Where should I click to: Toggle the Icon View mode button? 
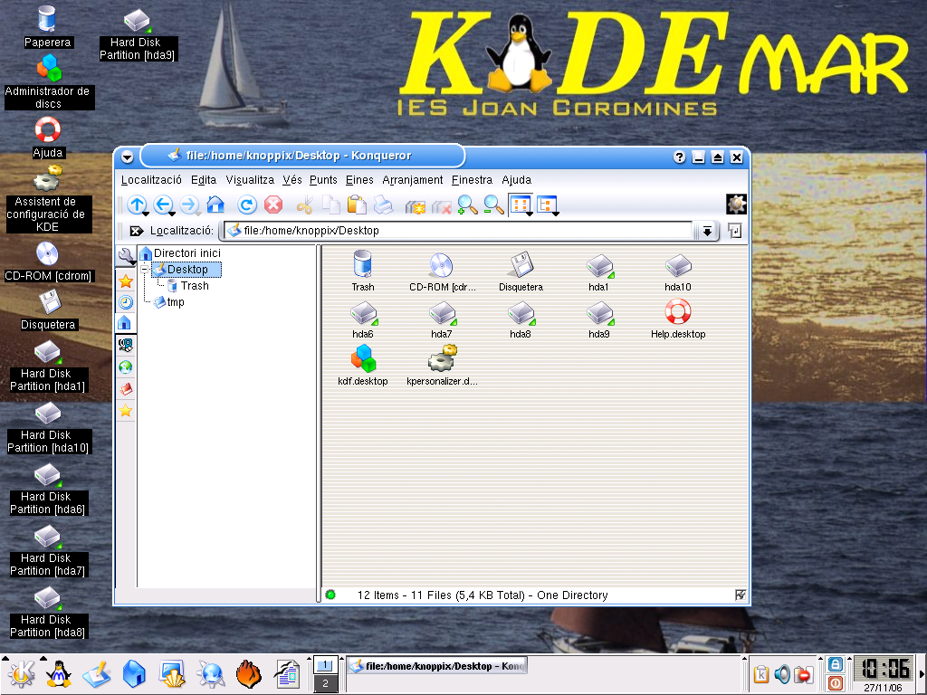click(x=520, y=205)
